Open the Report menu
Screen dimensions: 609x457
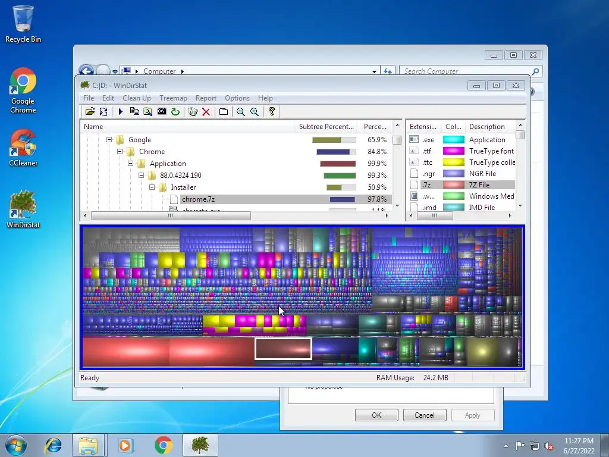[206, 98]
